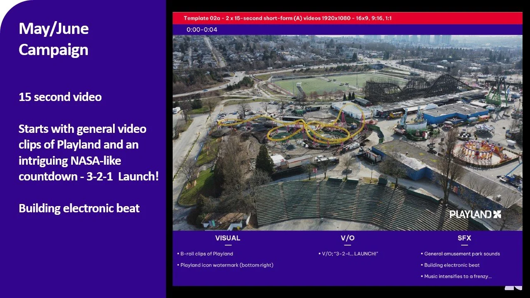Click 'Music intensifies to a frenzy...' bullet

(x=456, y=276)
